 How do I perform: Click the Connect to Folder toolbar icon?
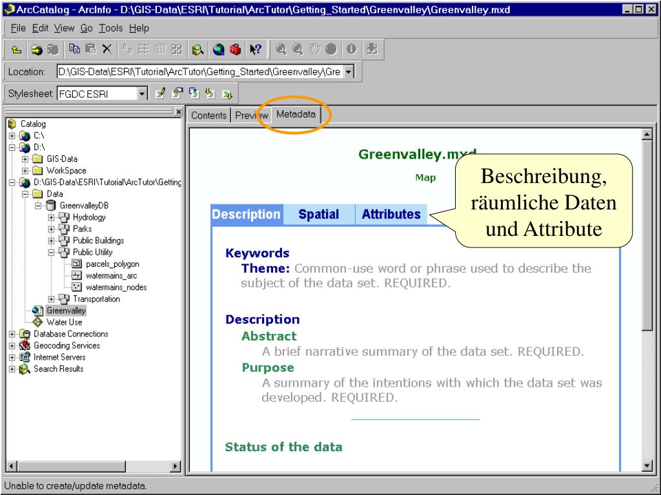pyautogui.click(x=37, y=50)
